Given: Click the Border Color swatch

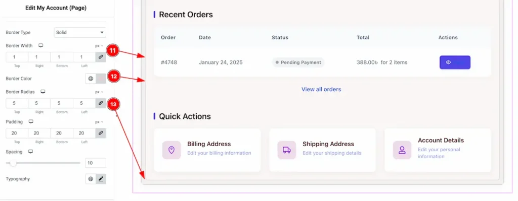Looking at the screenshot, I should tap(101, 79).
